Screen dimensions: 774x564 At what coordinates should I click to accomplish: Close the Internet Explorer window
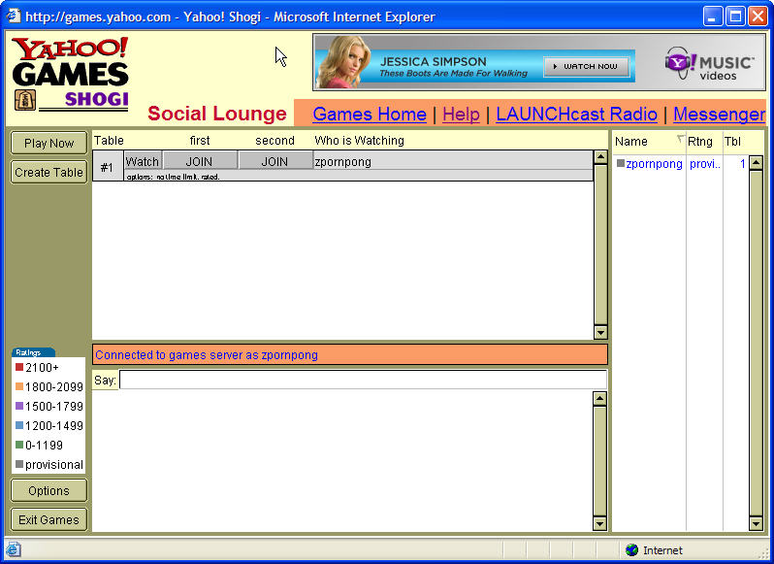pyautogui.click(x=758, y=17)
